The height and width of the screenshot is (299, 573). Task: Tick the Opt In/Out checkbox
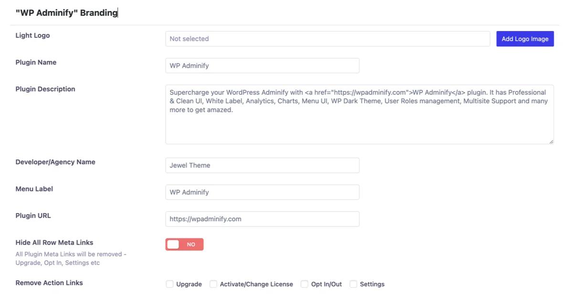pos(304,284)
